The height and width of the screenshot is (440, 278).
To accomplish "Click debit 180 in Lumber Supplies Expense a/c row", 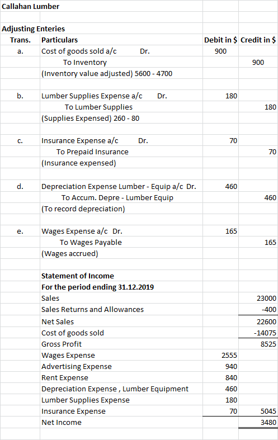I will (231, 96).
